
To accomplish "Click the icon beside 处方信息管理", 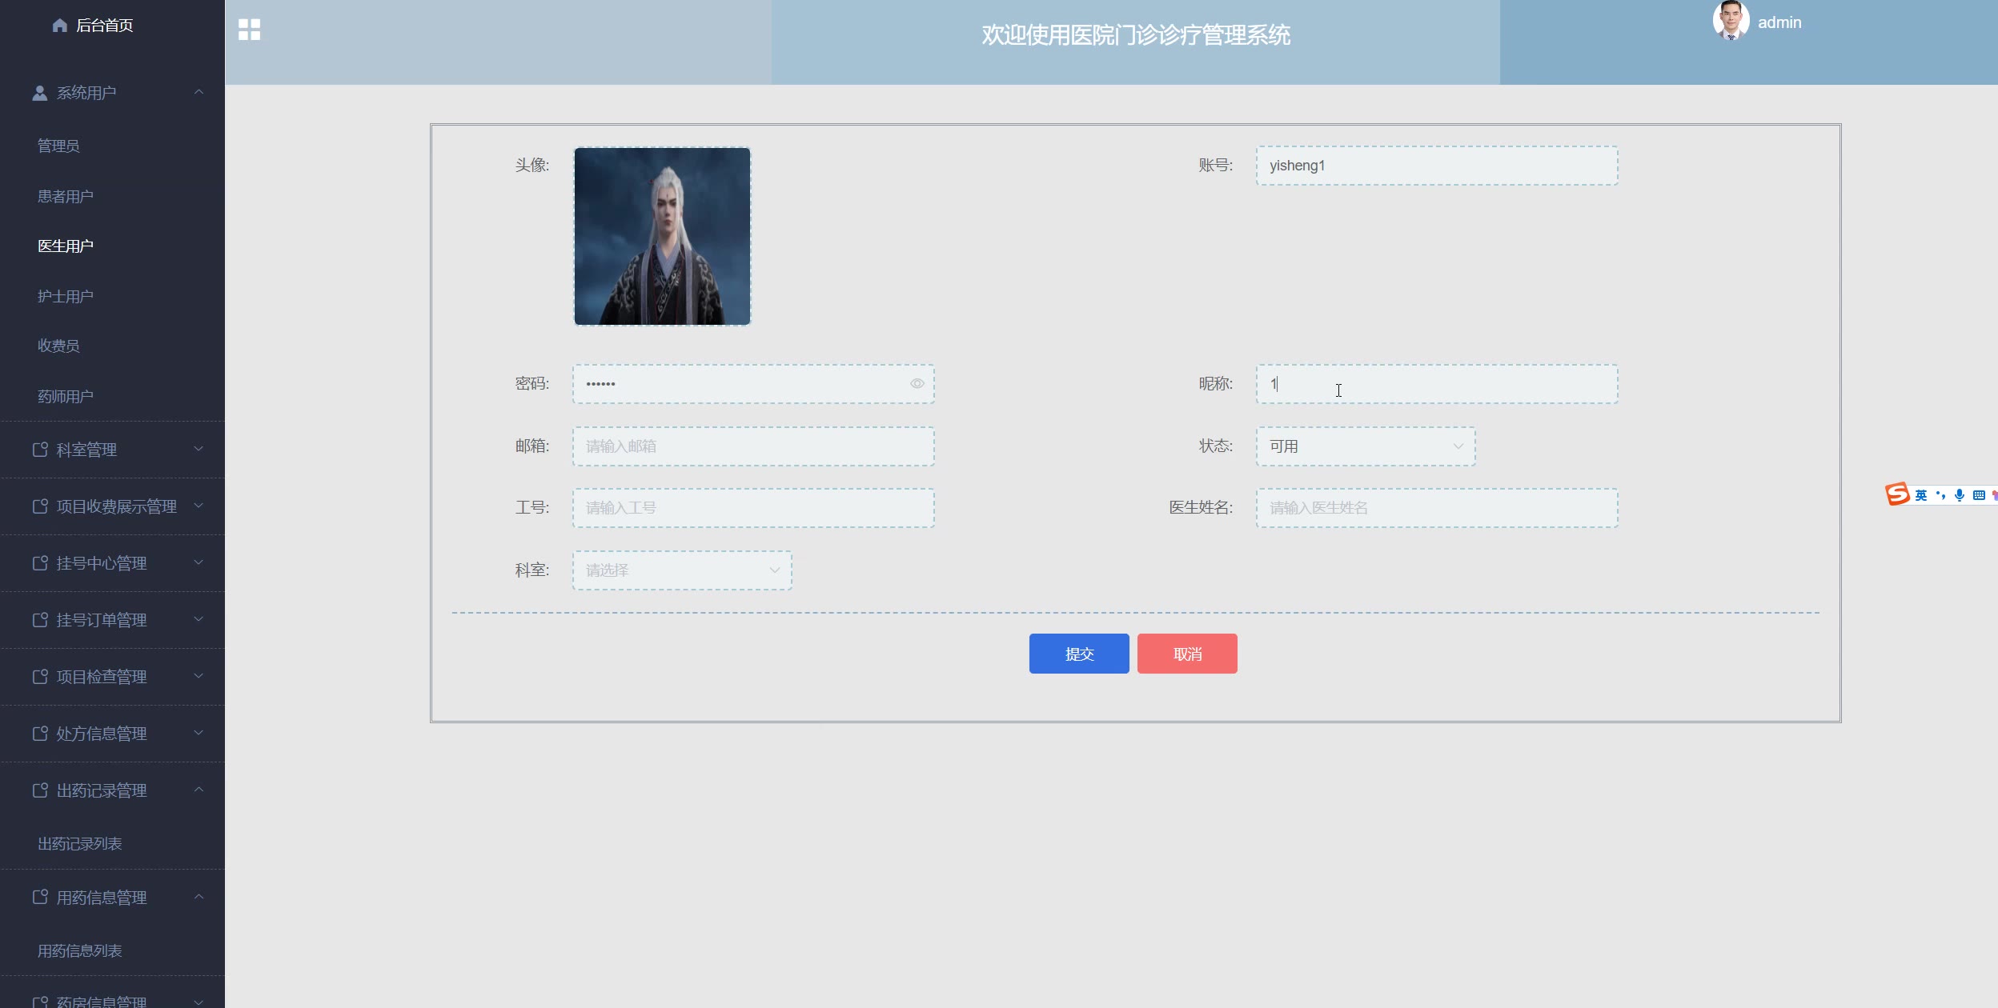I will [x=40, y=734].
